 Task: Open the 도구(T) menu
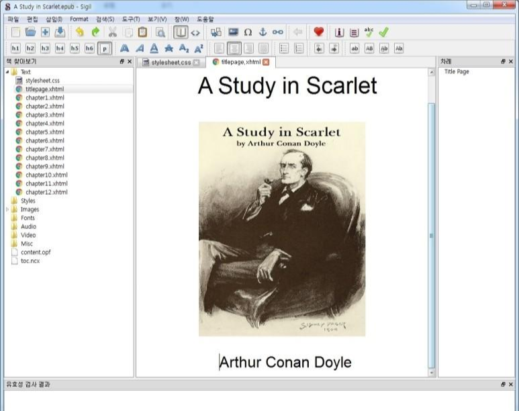[x=131, y=19]
